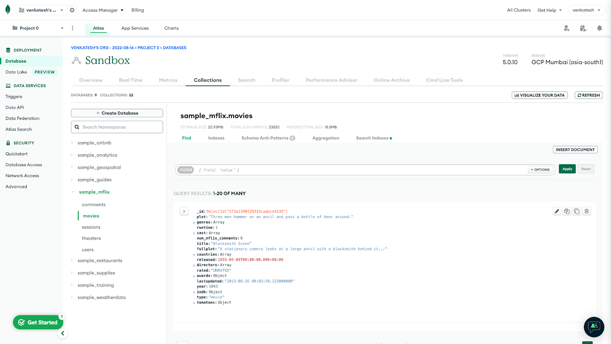This screenshot has width=611, height=344.
Task: Expand the sample_restaurants database
Action: pyautogui.click(x=72, y=260)
